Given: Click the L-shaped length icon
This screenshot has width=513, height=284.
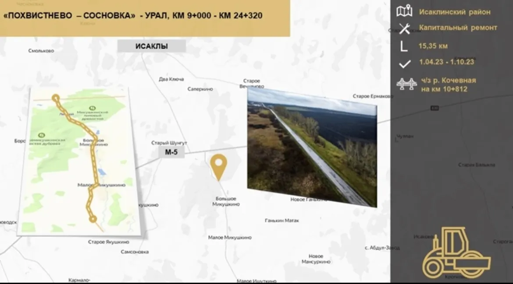Looking at the screenshot, I should (x=404, y=46).
